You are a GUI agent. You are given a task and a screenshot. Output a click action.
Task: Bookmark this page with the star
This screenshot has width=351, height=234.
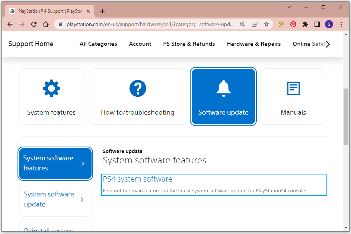point(267,24)
